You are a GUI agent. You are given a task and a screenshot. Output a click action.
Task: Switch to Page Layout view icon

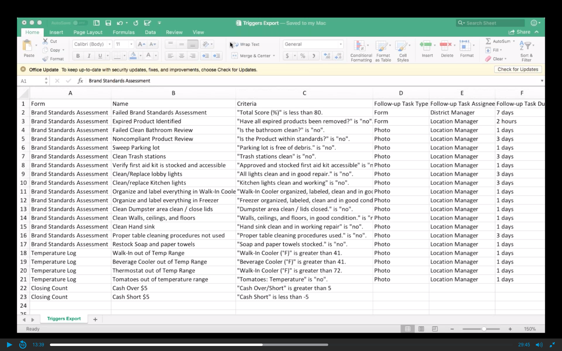[x=421, y=329]
